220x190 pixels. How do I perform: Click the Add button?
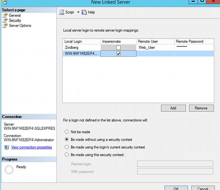[x=173, y=108]
